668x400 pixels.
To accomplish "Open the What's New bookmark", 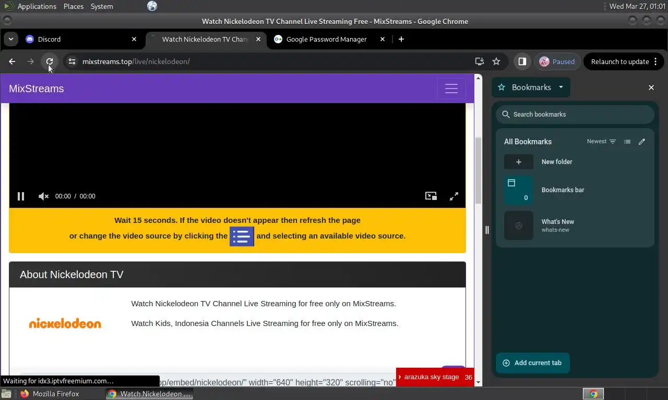I will [575, 226].
